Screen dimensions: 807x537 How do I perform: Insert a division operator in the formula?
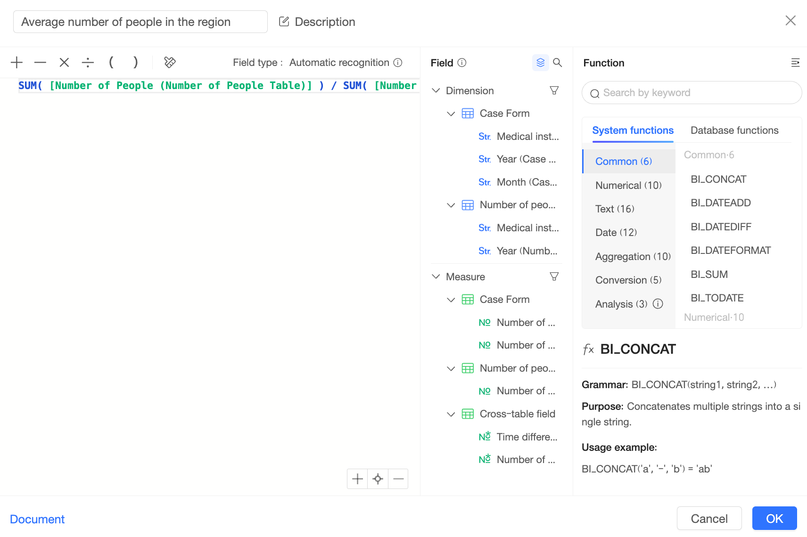pyautogui.click(x=88, y=62)
